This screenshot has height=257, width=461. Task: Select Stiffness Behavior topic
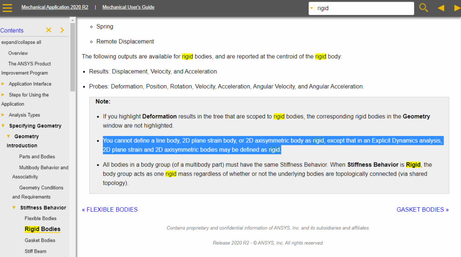tap(43, 208)
